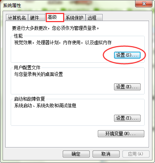Click the 用户配置文件 group heading

point(27,67)
